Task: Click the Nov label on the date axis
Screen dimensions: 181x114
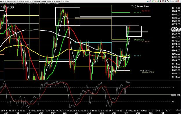Action: click(x=126, y=113)
